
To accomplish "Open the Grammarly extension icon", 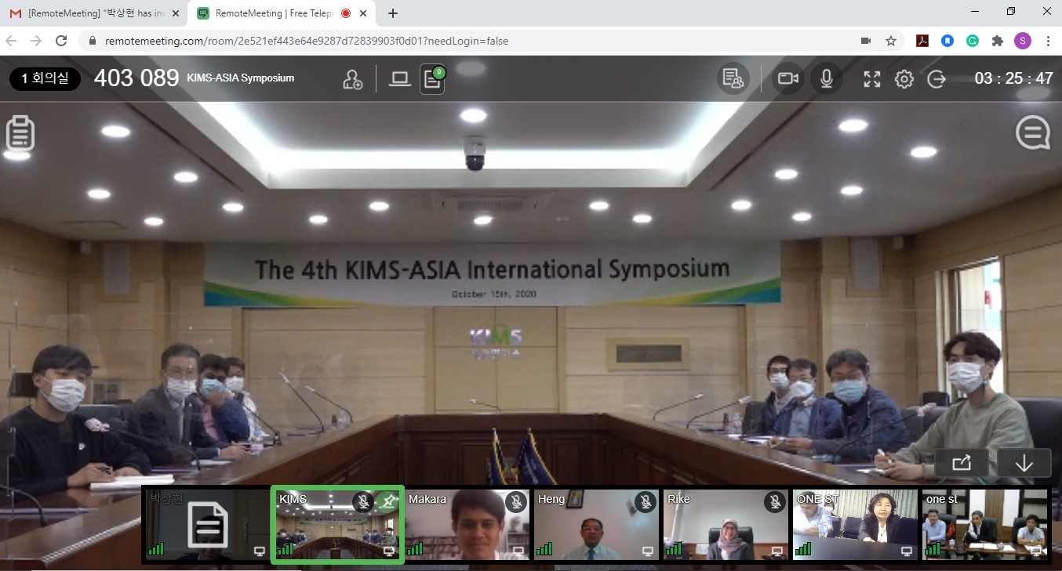I will coord(973,41).
